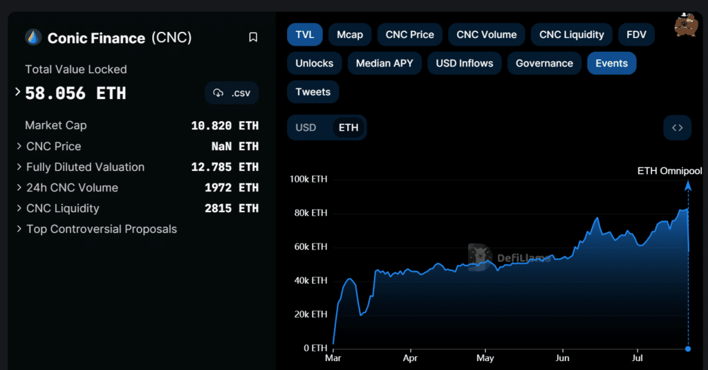Expand Top Controversial Proposals
708x370 pixels.
click(19, 229)
